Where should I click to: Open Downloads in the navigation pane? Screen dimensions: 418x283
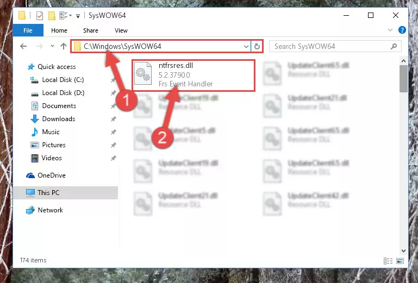[x=59, y=119]
